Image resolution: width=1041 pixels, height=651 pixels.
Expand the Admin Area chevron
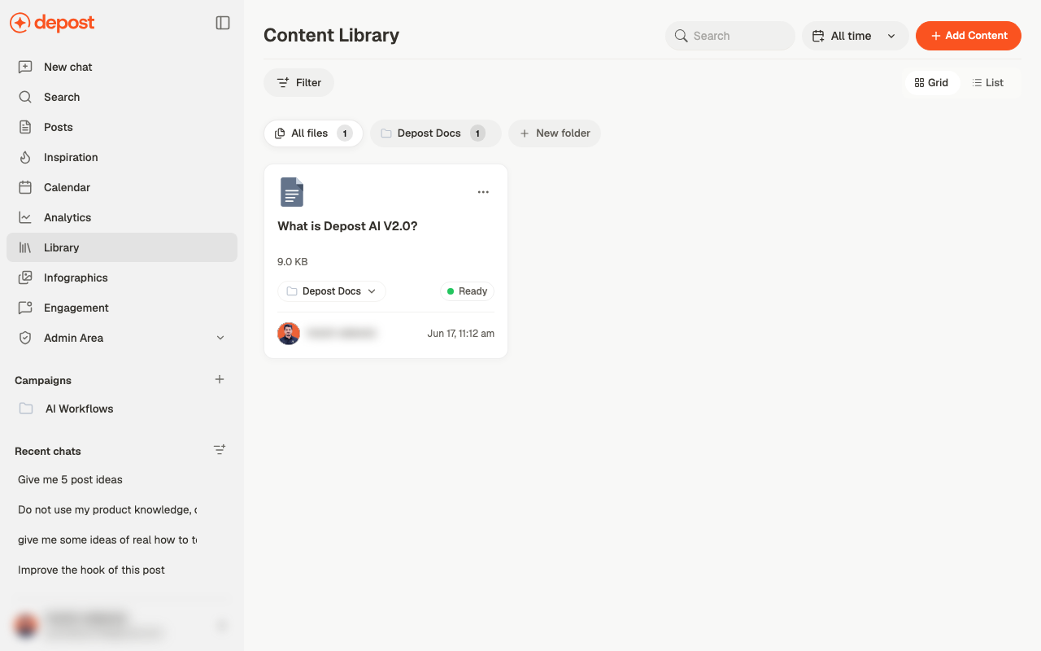220,338
